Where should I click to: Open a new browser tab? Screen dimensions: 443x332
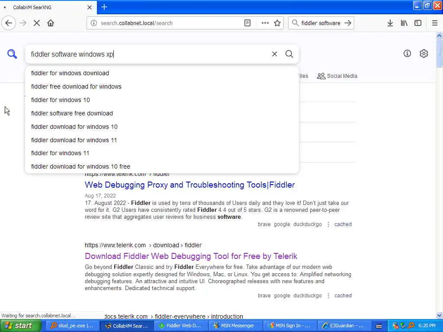[x=104, y=7]
